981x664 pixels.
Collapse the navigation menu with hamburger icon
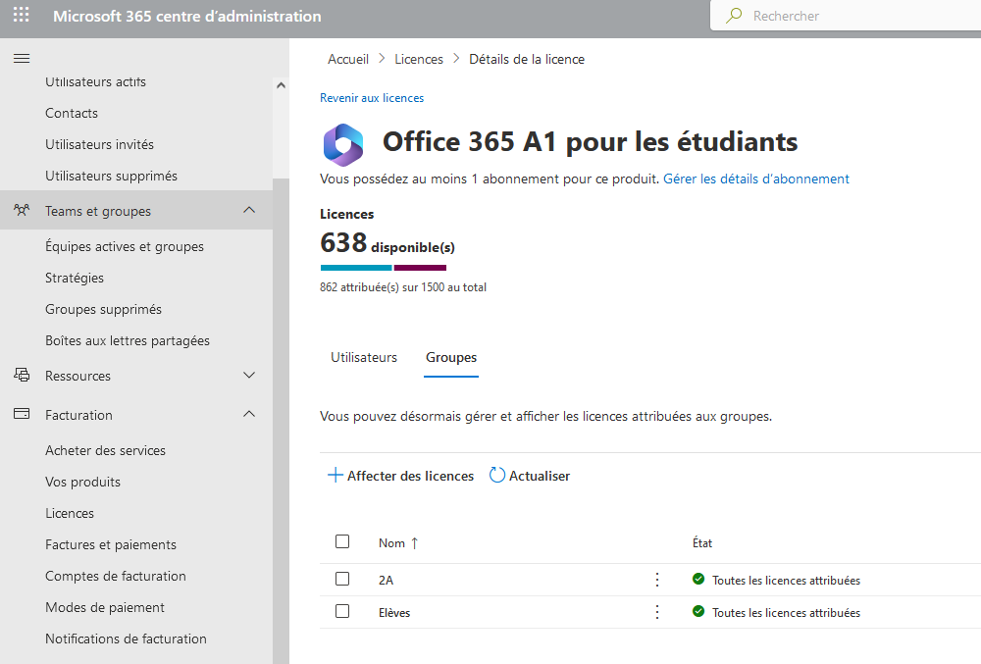point(22,59)
